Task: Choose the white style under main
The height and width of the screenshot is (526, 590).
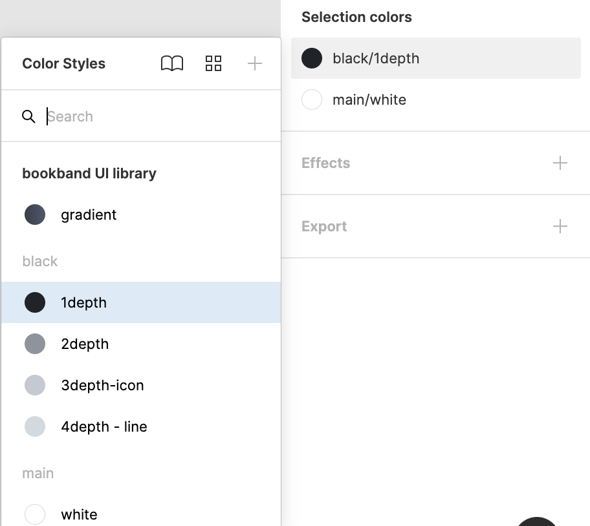Action: (x=79, y=514)
